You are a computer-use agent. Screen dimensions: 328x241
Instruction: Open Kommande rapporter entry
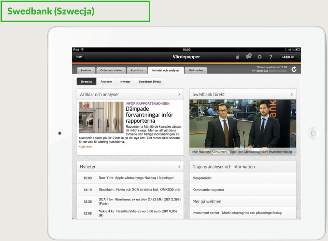pos(243,190)
